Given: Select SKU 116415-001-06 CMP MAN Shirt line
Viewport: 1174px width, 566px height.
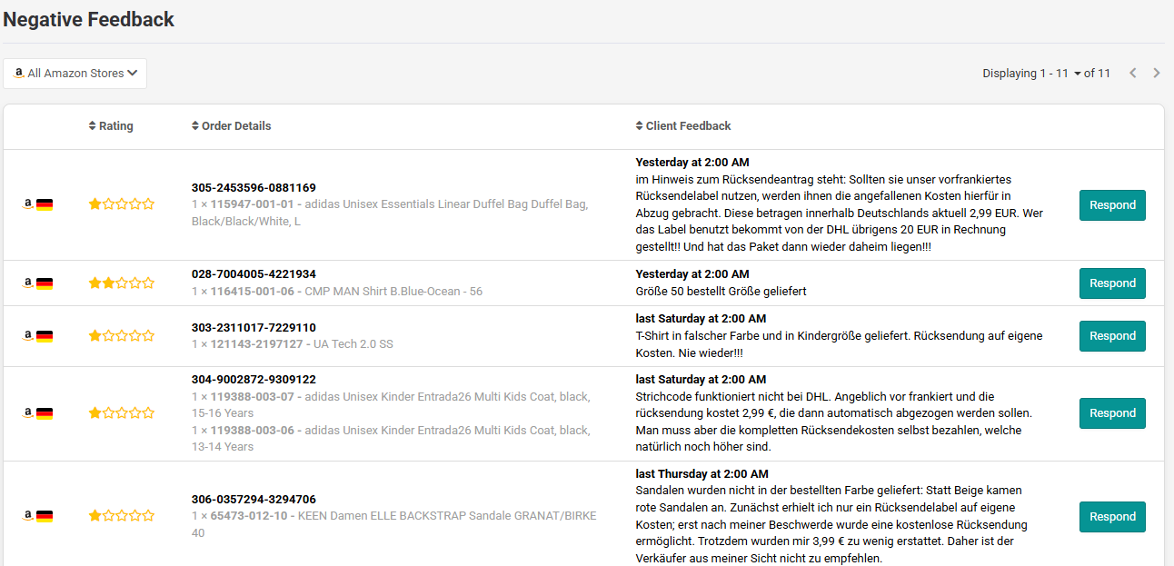Looking at the screenshot, I should (x=337, y=292).
